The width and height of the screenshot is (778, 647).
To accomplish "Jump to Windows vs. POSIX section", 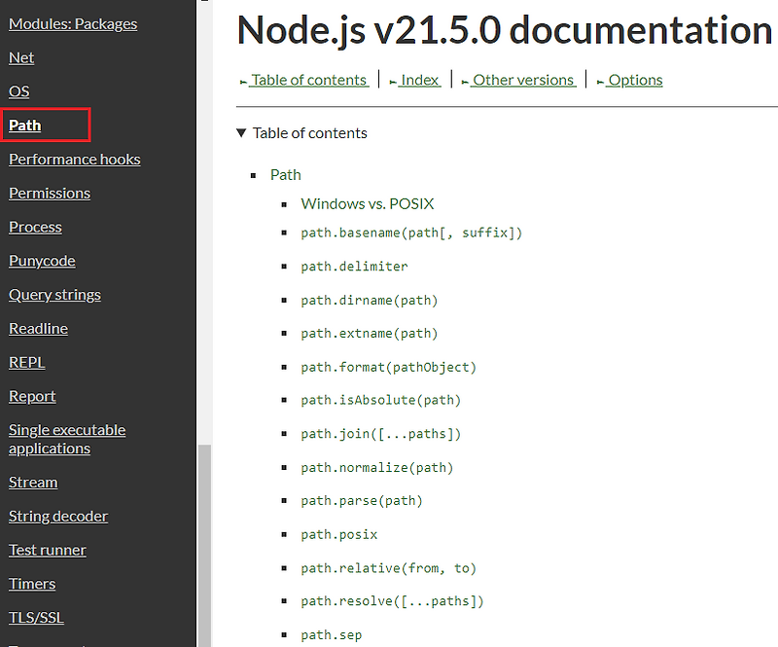I will pos(368,203).
